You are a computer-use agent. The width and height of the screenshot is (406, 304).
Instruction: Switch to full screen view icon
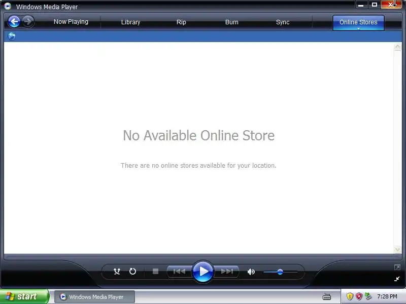tap(397, 268)
